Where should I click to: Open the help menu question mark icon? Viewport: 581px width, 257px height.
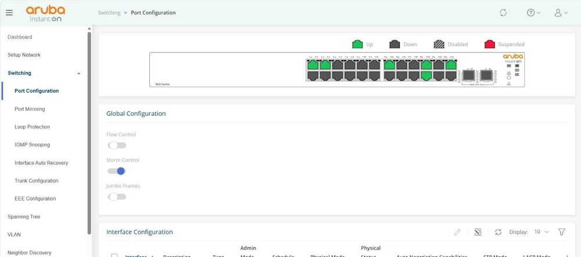coord(533,13)
